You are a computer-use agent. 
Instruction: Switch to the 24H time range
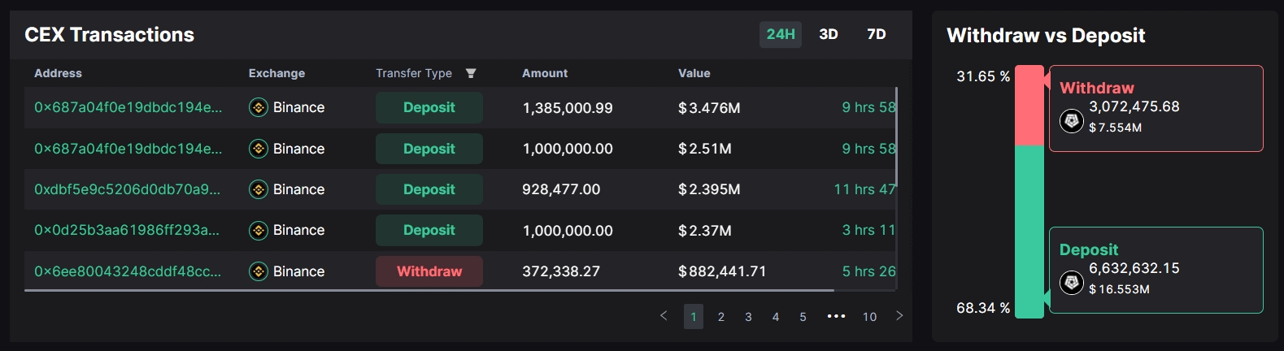pyautogui.click(x=781, y=34)
